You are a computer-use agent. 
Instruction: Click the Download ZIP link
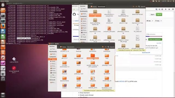146,53
